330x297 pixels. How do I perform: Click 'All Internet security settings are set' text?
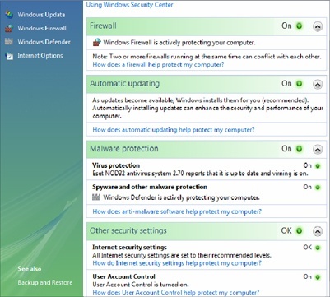point(182,255)
